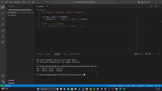Run the Python file with play button
The image size is (162, 91).
coord(151,6)
